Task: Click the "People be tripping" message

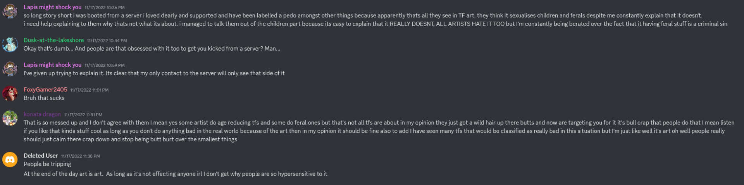Action: [47, 164]
